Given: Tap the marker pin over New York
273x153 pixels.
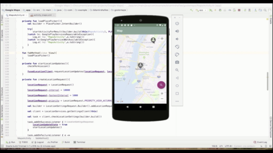Looking at the screenshot, I should click(140, 65).
